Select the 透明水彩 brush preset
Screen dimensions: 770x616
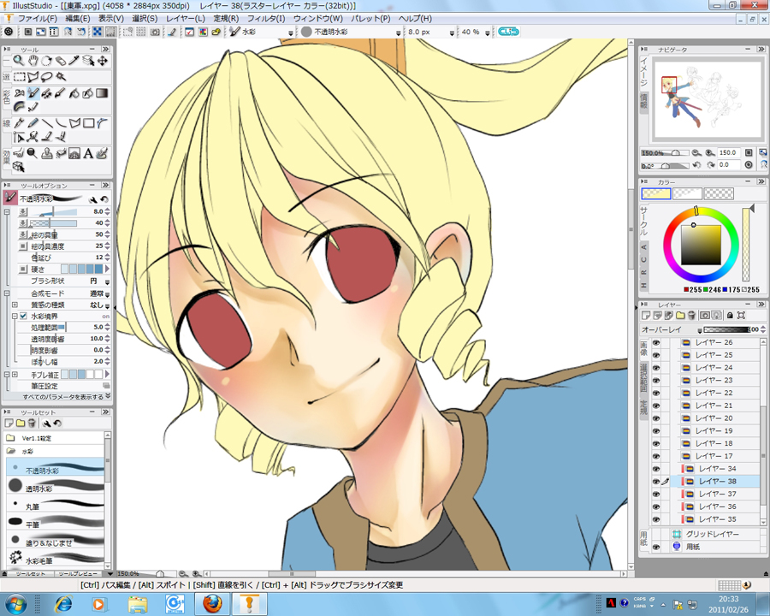pos(55,486)
